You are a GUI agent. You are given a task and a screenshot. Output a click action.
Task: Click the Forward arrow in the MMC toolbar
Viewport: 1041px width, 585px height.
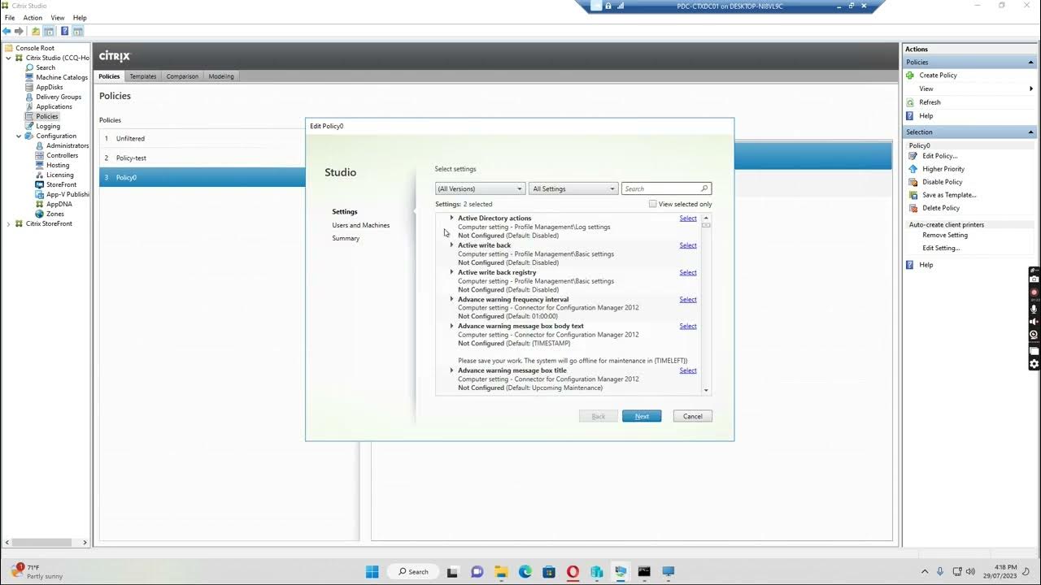pyautogui.click(x=19, y=31)
